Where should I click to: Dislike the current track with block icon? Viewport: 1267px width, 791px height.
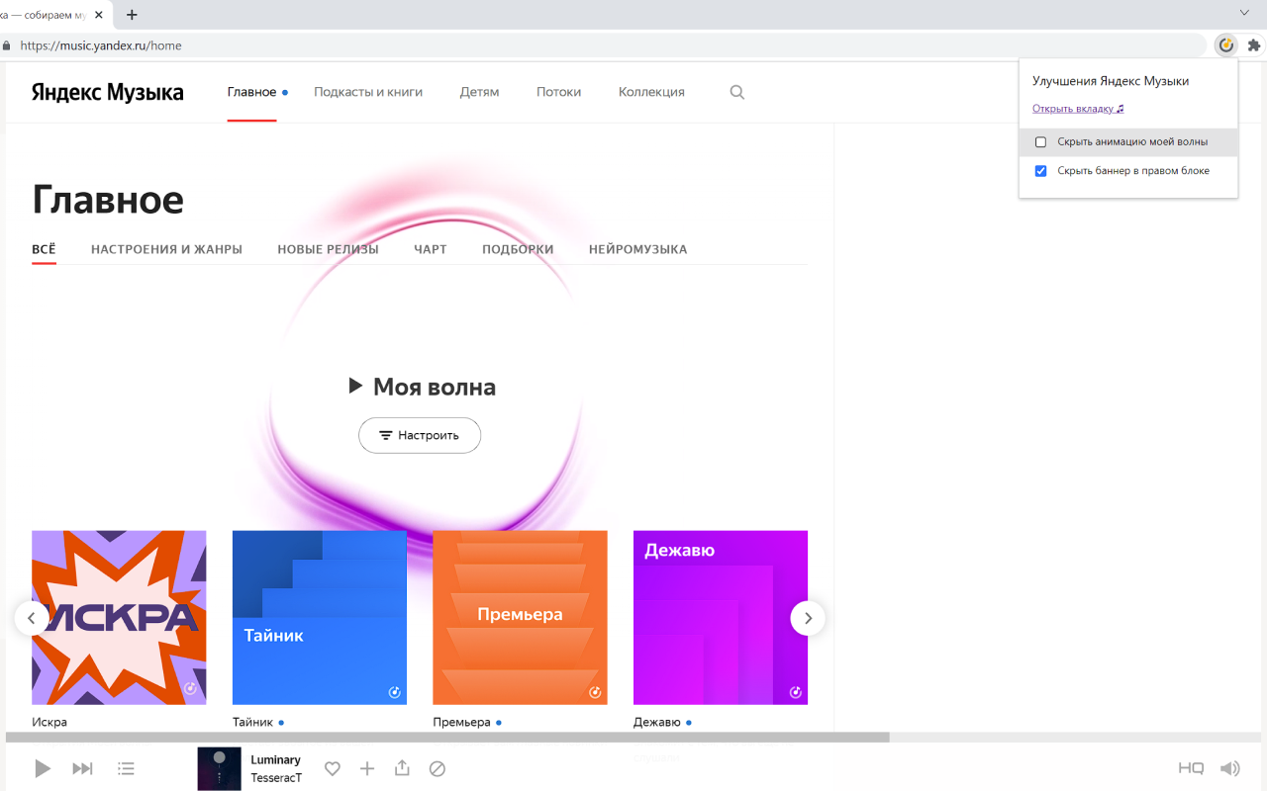pyautogui.click(x=438, y=768)
